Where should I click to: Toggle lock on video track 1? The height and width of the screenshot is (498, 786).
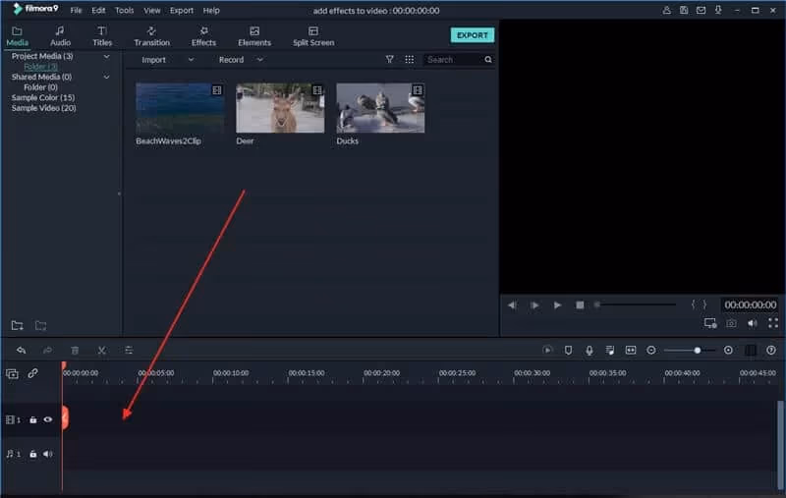point(32,419)
